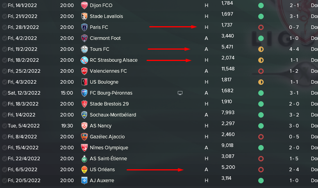Screen dimensions: 318x188
Task: Click the AS Saint-Étienne club badge
Action: pyautogui.click(x=84, y=159)
